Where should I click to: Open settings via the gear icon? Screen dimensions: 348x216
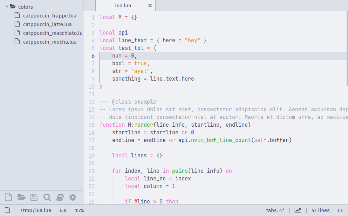[73, 197]
